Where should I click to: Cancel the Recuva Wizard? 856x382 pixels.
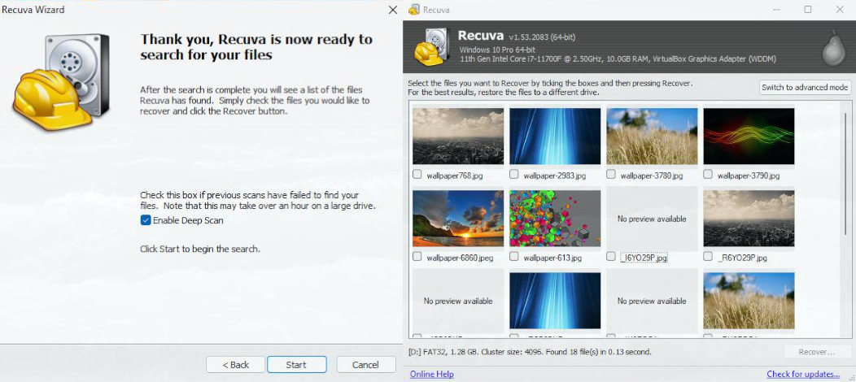pos(366,365)
